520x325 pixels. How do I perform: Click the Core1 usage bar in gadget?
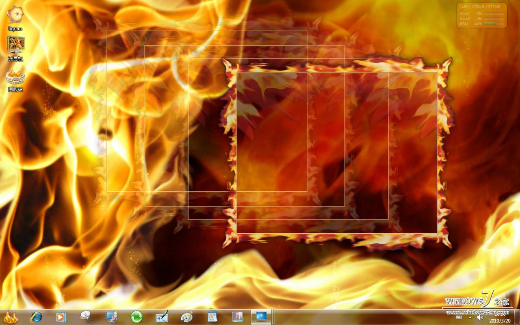coord(494,14)
